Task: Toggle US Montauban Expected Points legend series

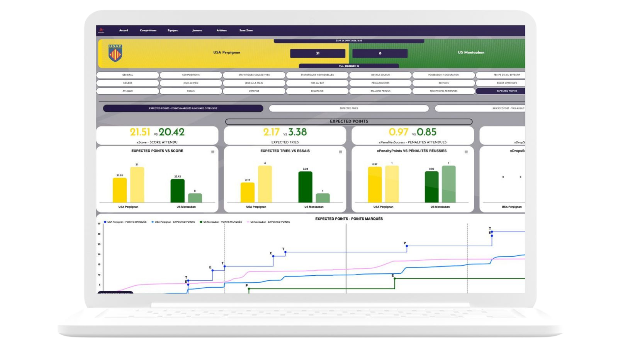Action: click(x=270, y=222)
